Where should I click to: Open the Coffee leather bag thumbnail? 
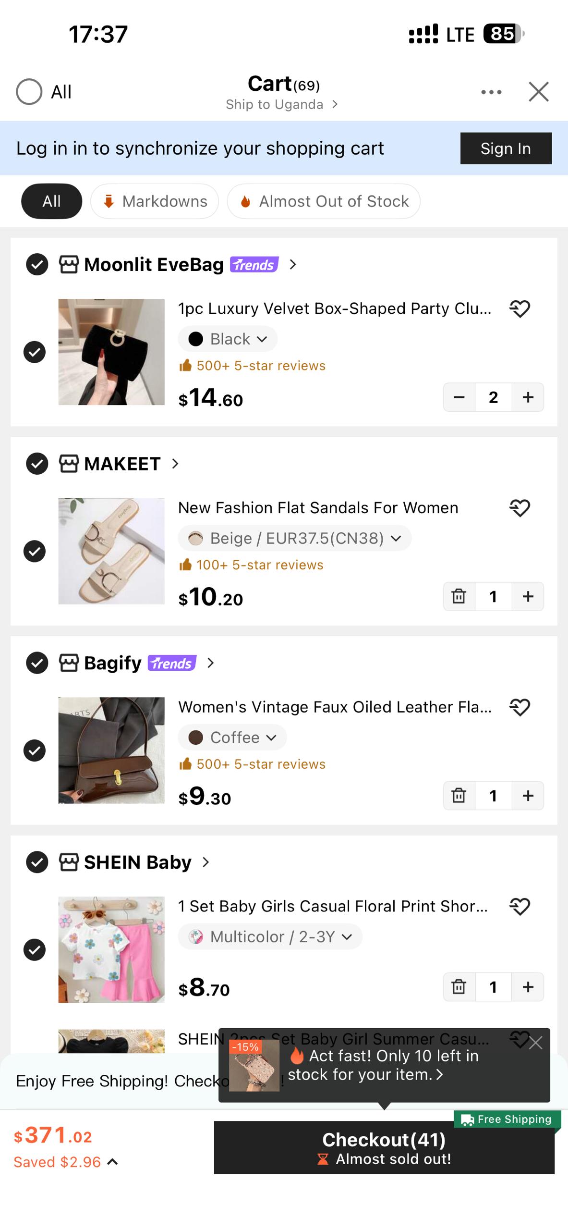pyautogui.click(x=111, y=750)
